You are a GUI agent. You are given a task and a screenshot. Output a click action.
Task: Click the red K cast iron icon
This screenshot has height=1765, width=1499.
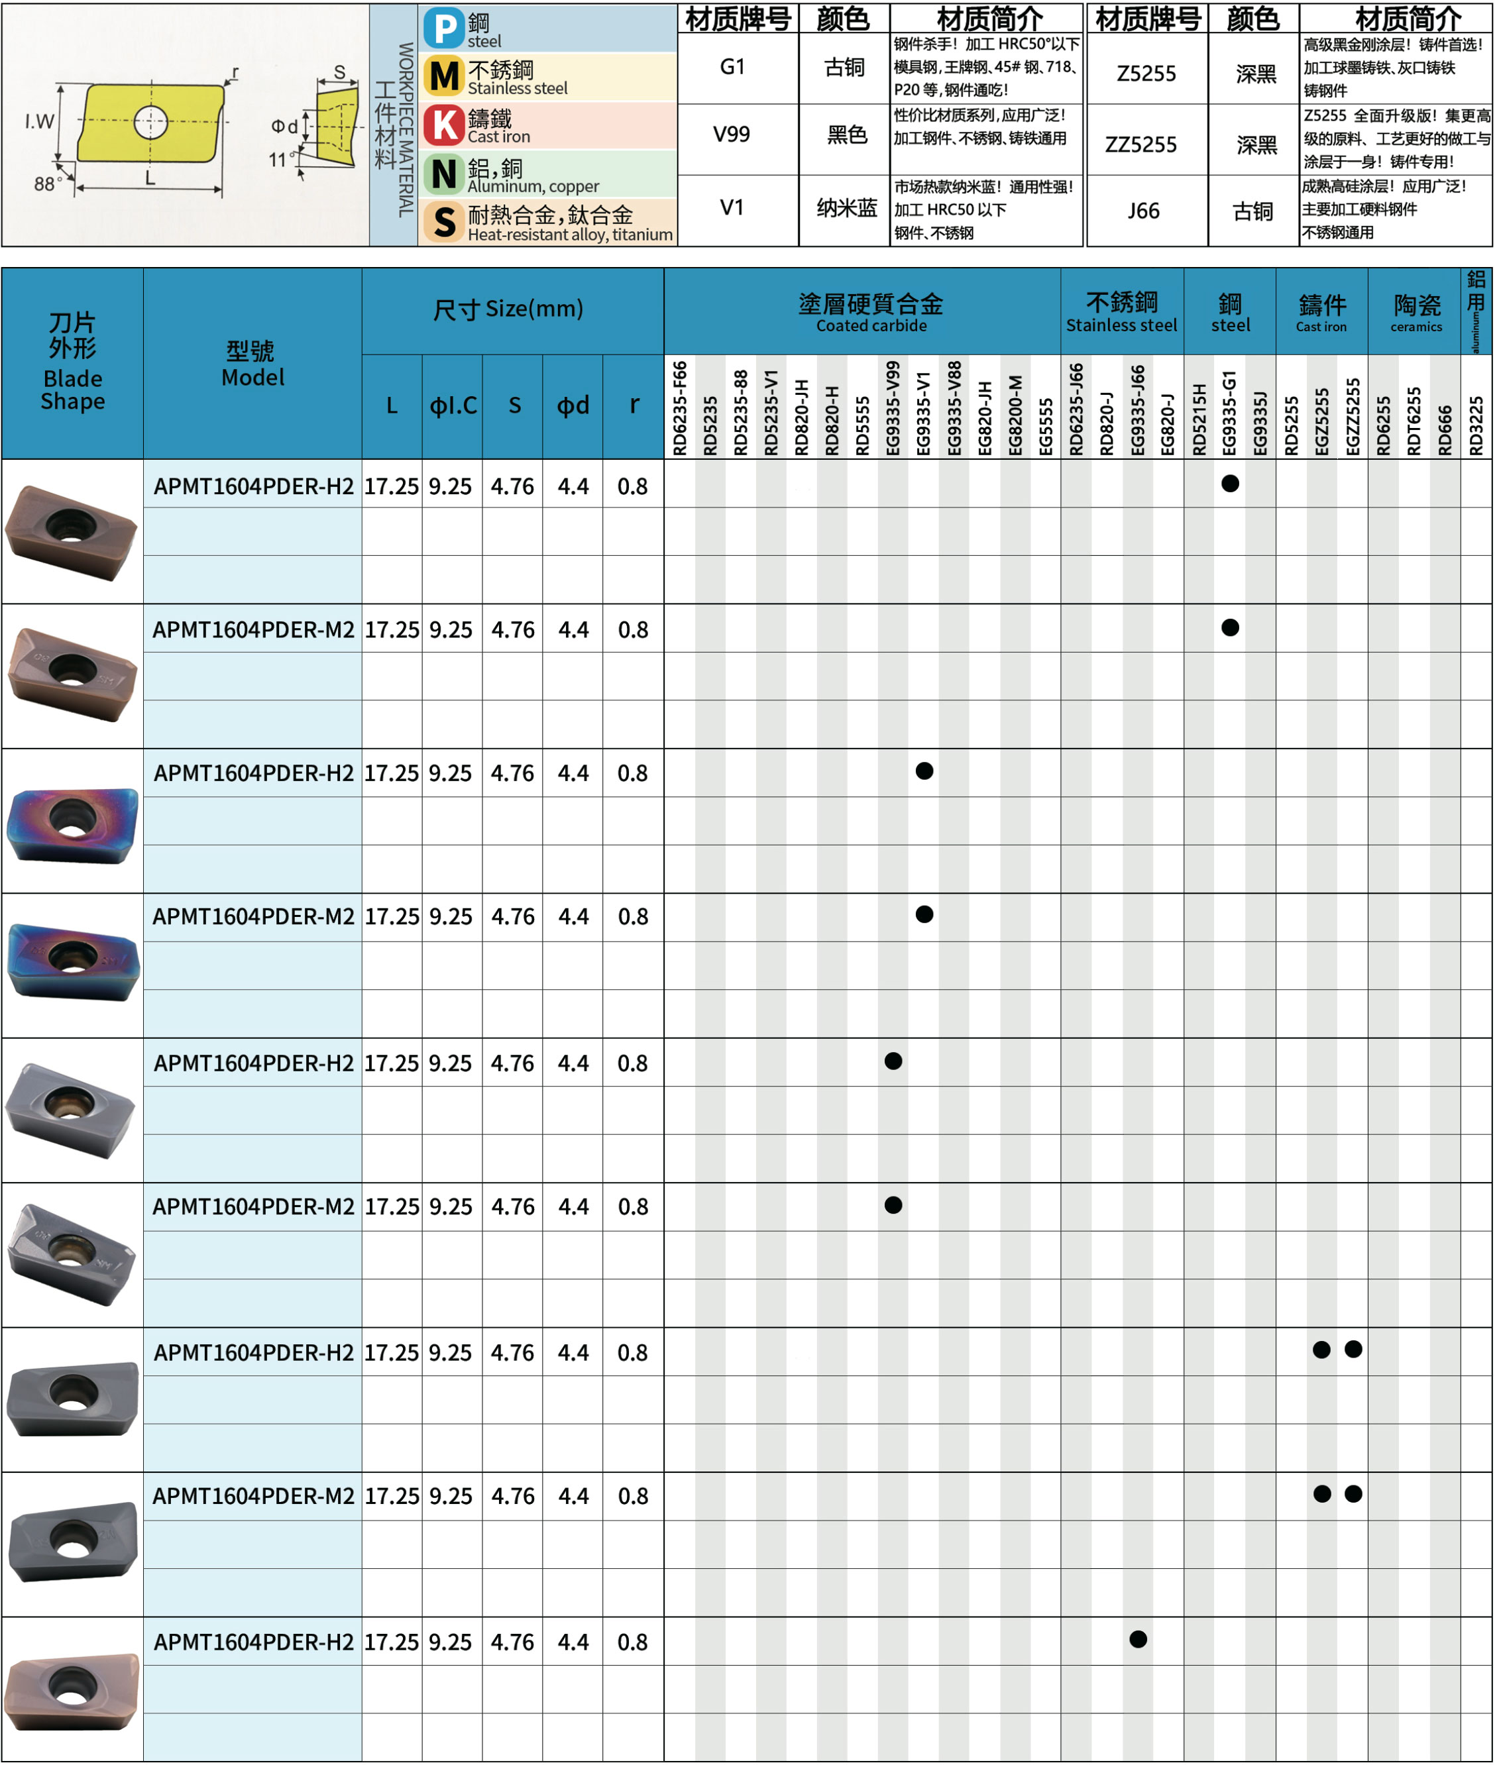(x=443, y=125)
